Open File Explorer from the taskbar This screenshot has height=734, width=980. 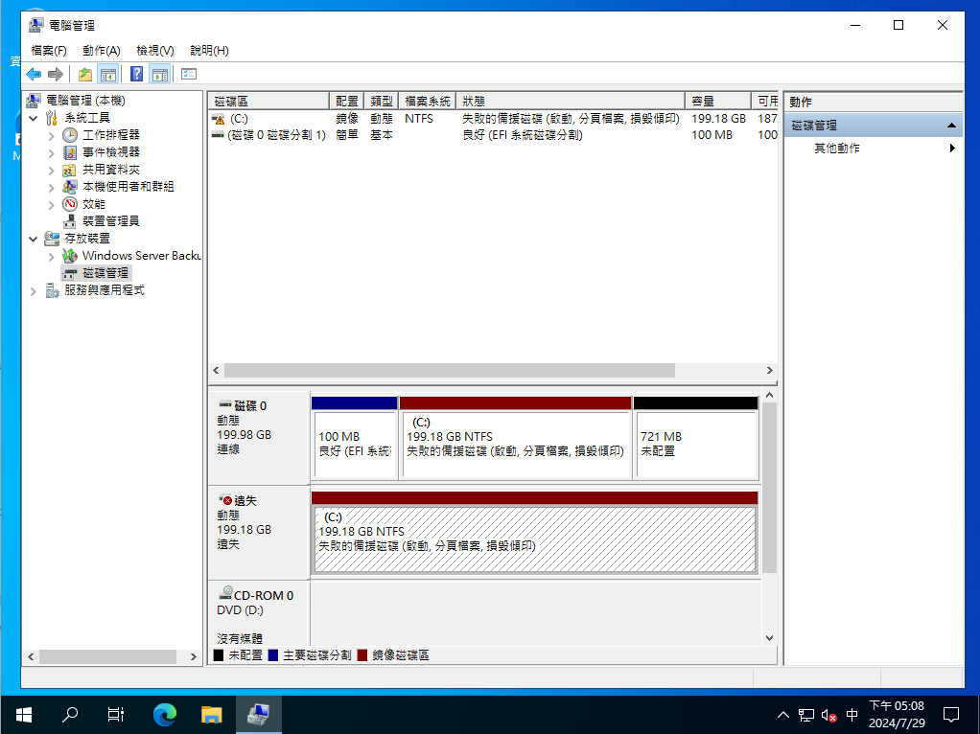(x=212, y=715)
